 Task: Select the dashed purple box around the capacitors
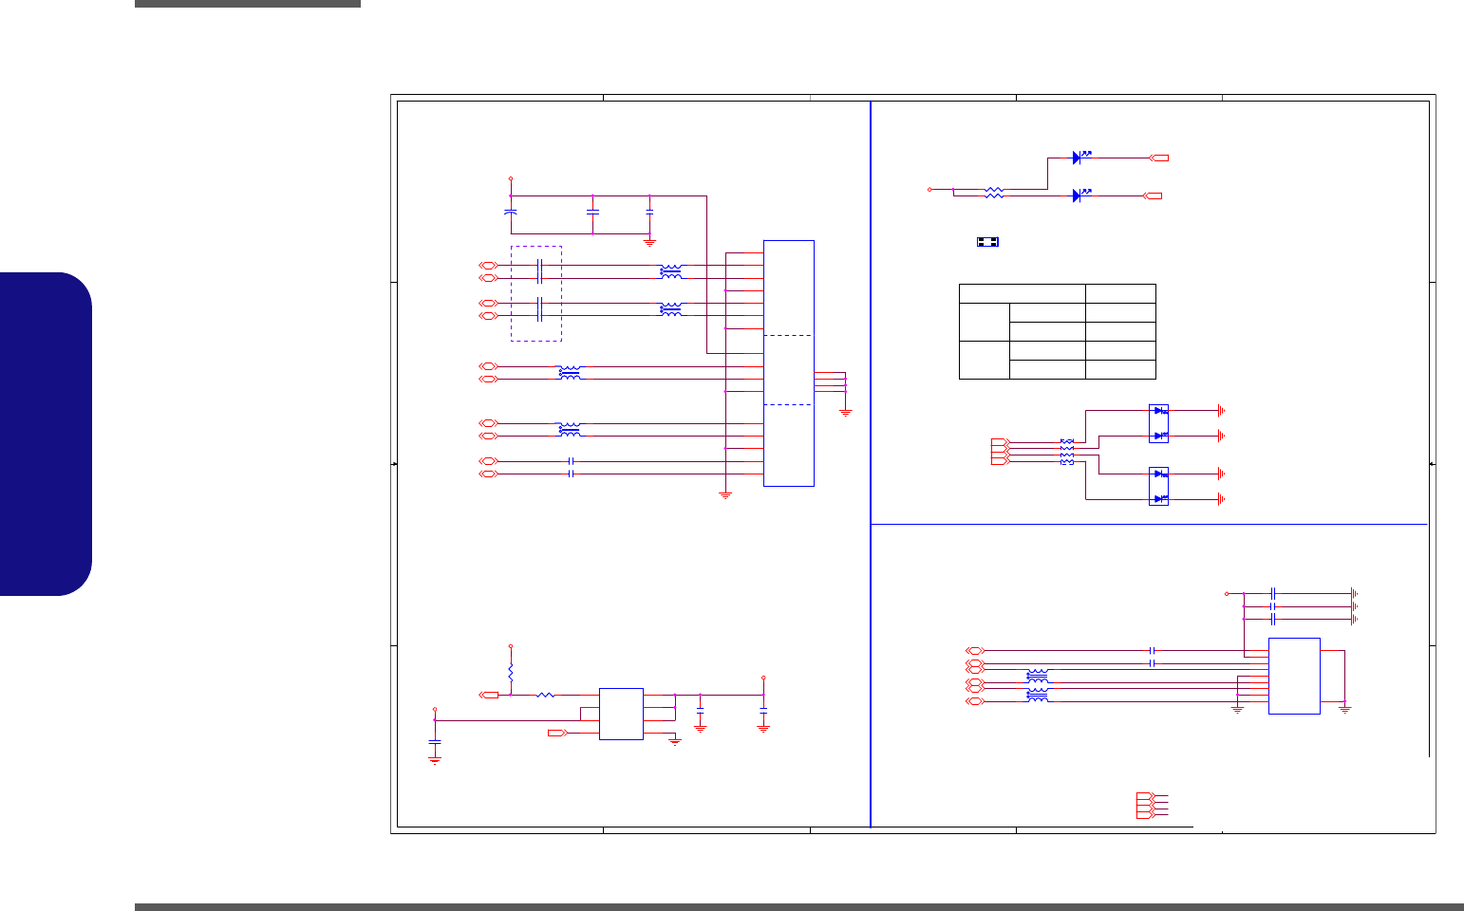(x=536, y=293)
